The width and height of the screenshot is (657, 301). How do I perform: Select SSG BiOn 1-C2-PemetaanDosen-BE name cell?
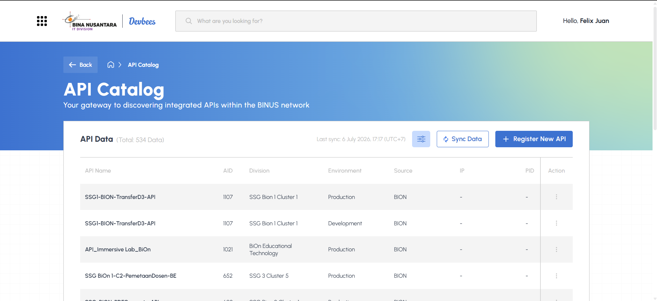pyautogui.click(x=131, y=276)
